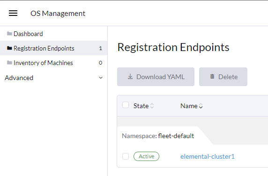
Task: Click the Delete button
Action: pos(223,77)
